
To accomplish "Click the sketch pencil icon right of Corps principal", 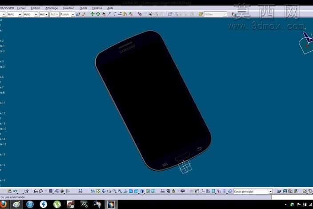I will coord(279,191).
